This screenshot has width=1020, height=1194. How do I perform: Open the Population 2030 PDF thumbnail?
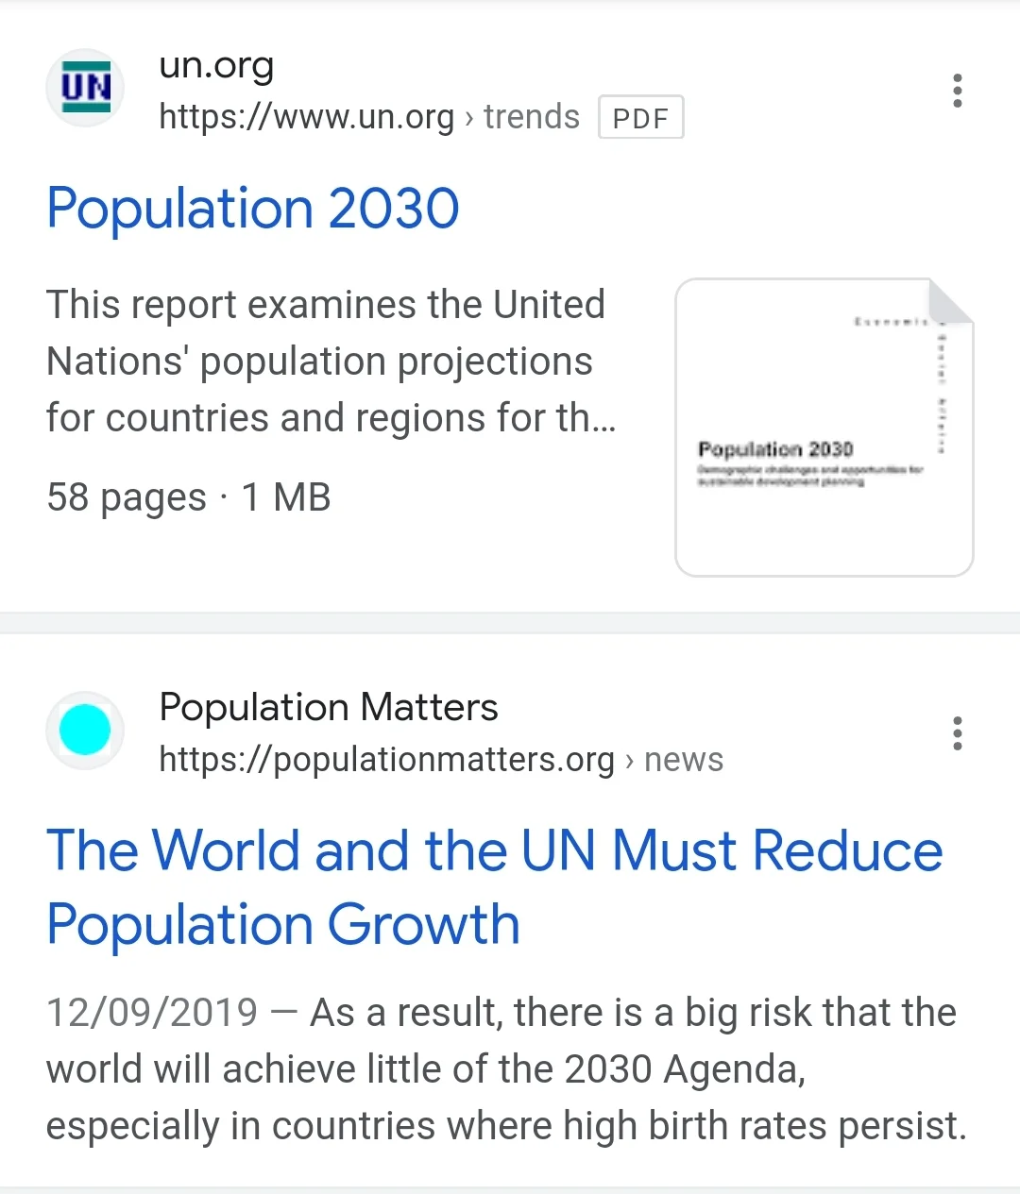coord(824,428)
